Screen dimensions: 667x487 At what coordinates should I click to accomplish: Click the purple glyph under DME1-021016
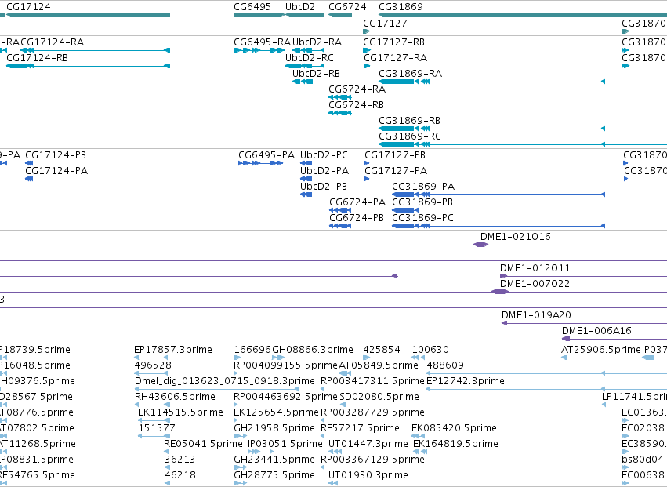(480, 245)
